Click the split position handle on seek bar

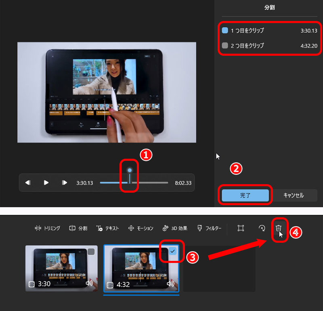(129, 171)
